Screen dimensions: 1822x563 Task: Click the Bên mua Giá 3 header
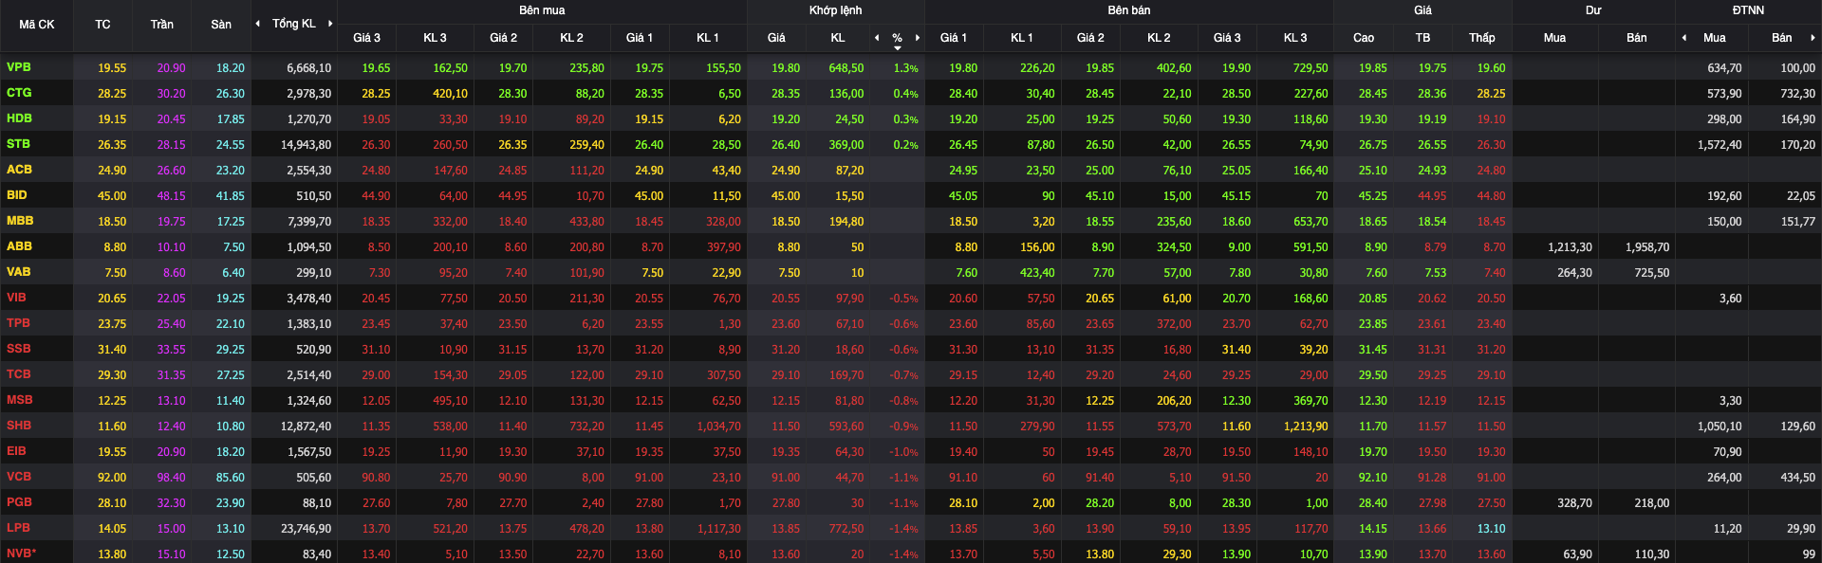point(366,38)
